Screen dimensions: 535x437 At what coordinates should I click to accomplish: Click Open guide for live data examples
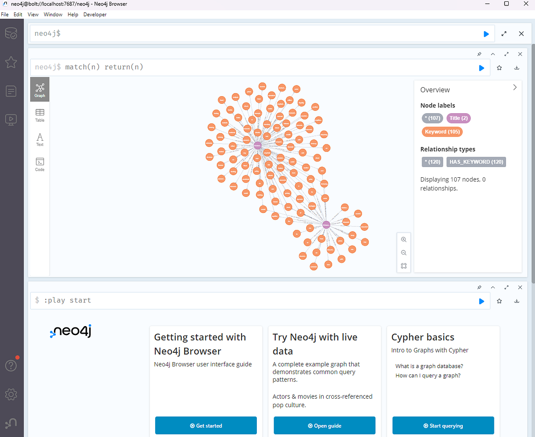click(324, 425)
